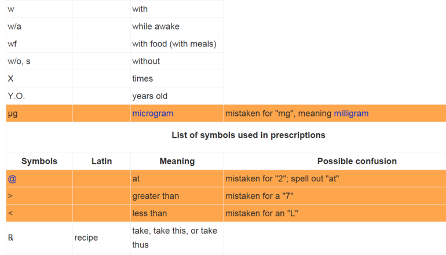
Task: Open the microgram link
Action: [152, 114]
